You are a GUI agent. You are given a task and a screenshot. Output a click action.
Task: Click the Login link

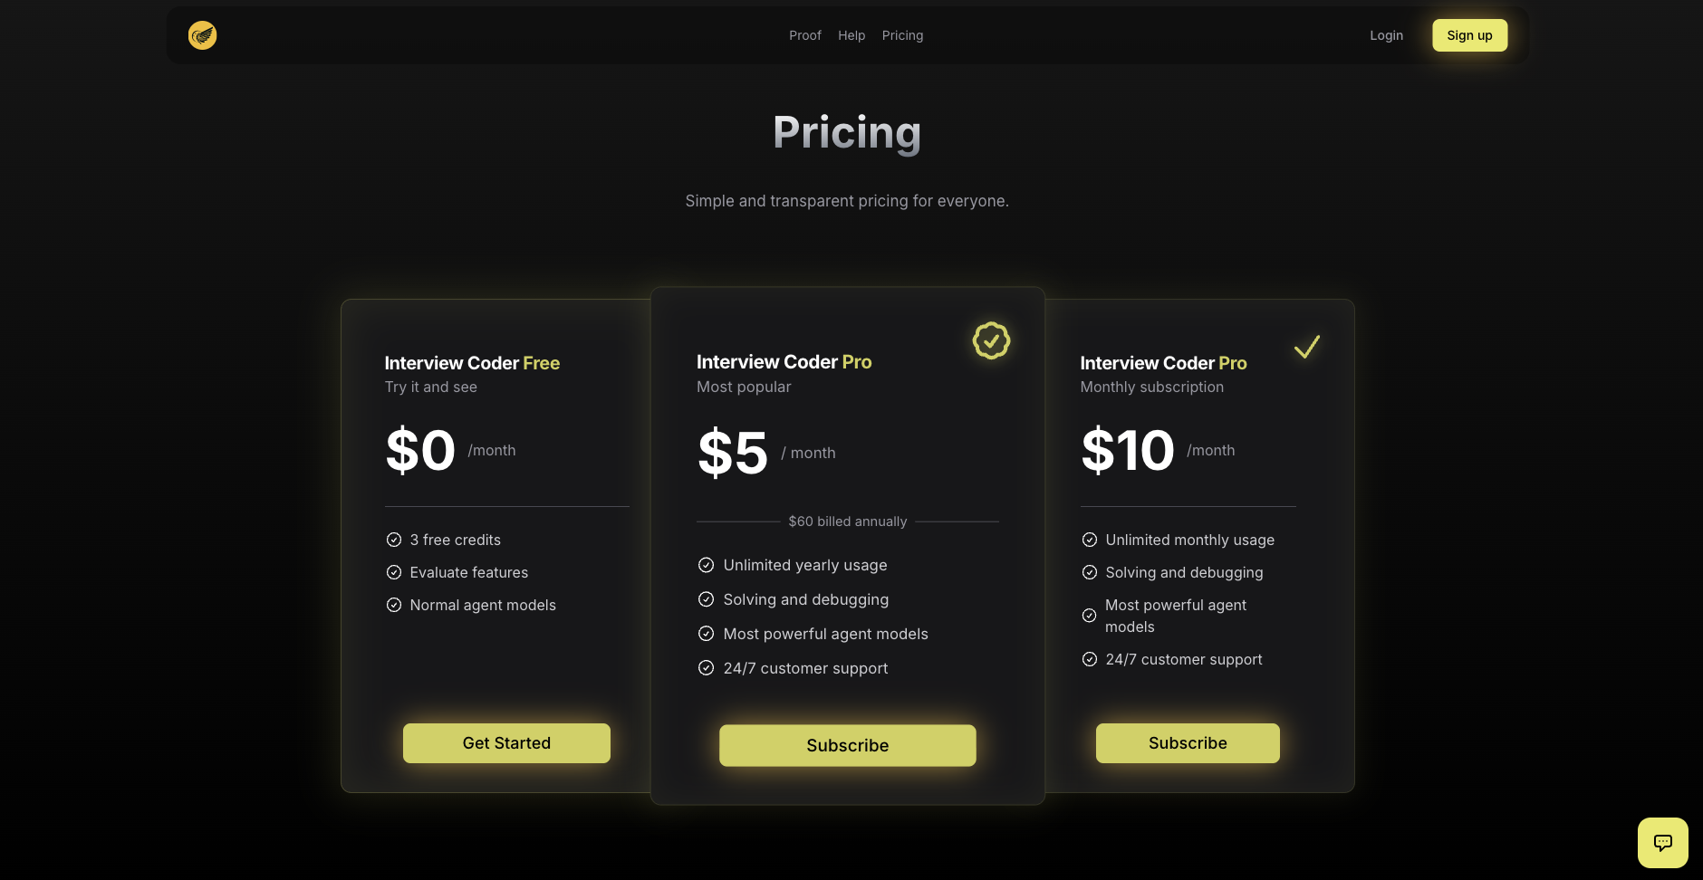[x=1386, y=35]
